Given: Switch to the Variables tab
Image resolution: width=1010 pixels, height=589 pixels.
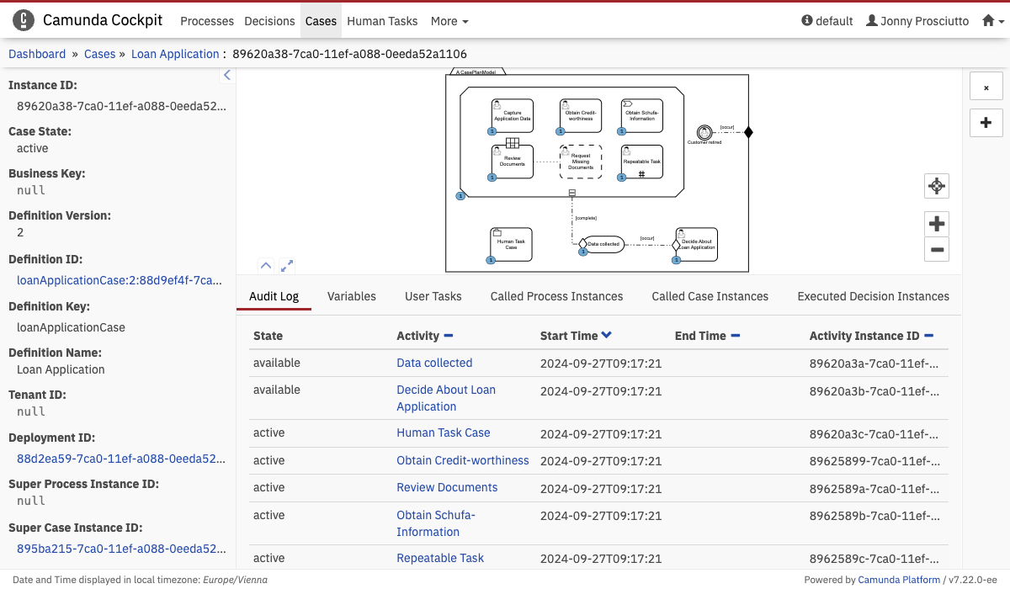Looking at the screenshot, I should tap(352, 296).
